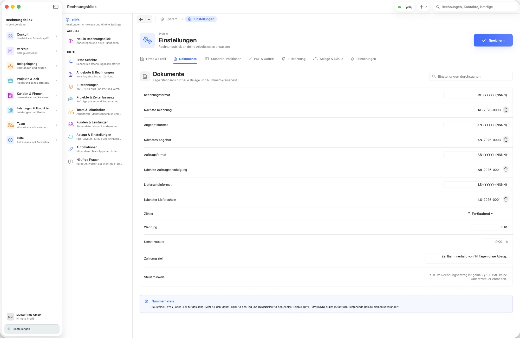
Task: Click the Häufige Fragen question bubble icon
Action: point(70,162)
